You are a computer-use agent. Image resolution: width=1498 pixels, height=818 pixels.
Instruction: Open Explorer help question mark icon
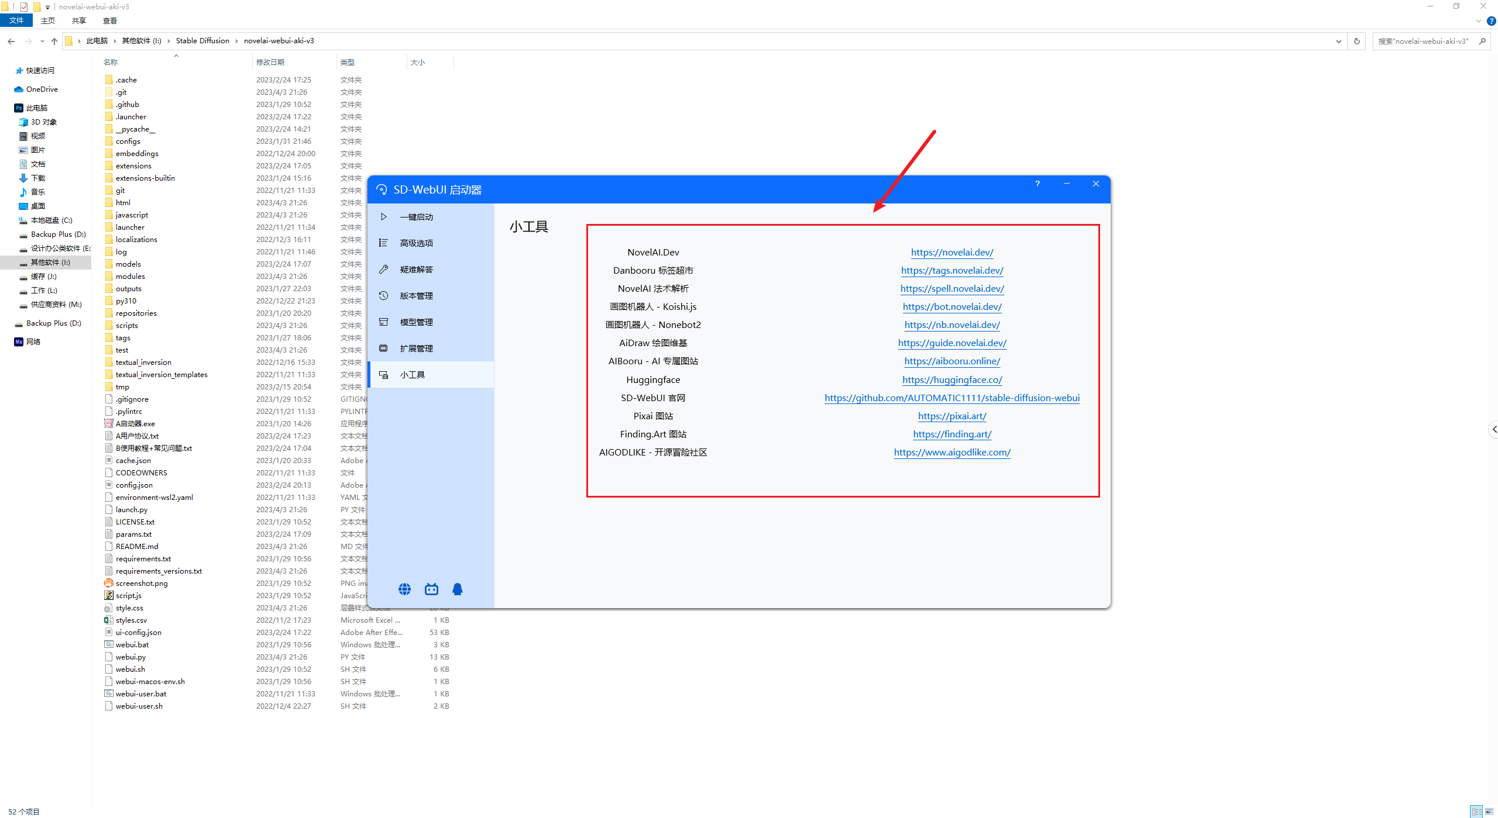[1492, 21]
